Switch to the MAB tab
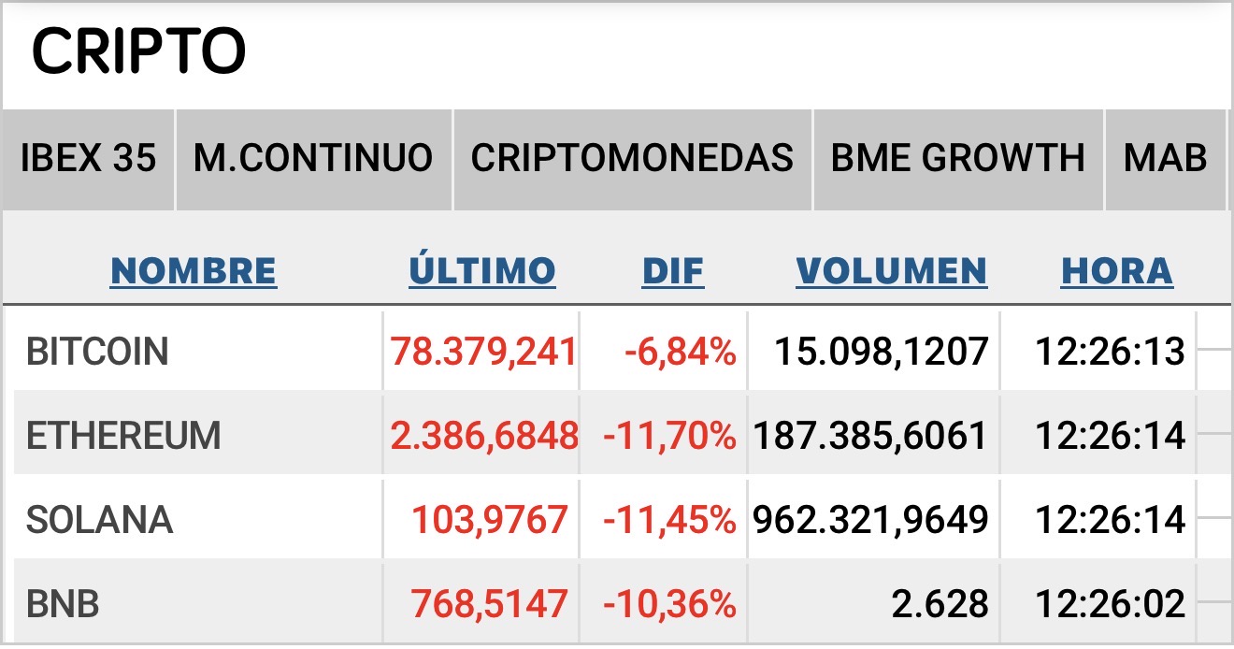The height and width of the screenshot is (649, 1234). 1165,159
